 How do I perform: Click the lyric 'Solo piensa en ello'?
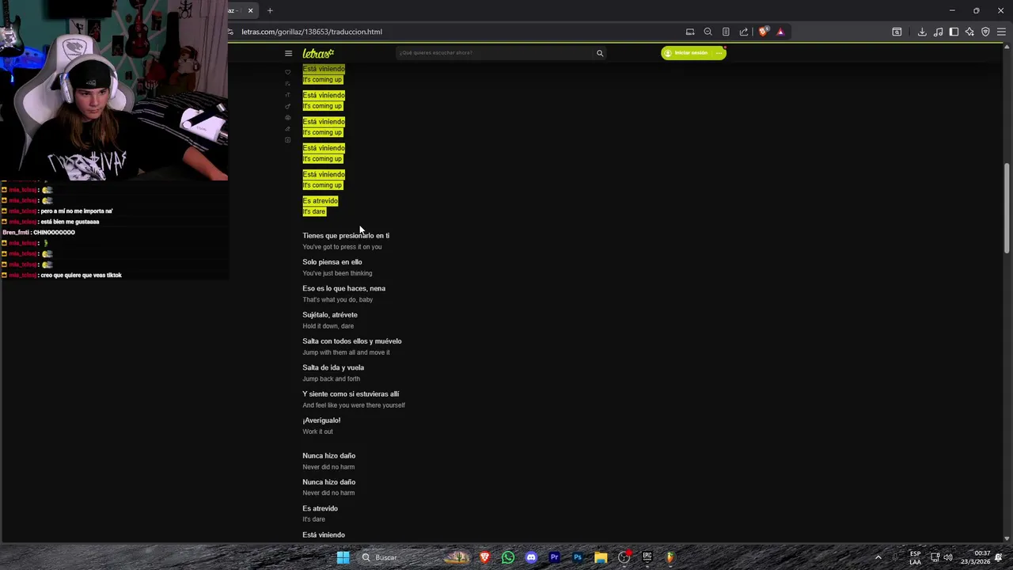(332, 262)
